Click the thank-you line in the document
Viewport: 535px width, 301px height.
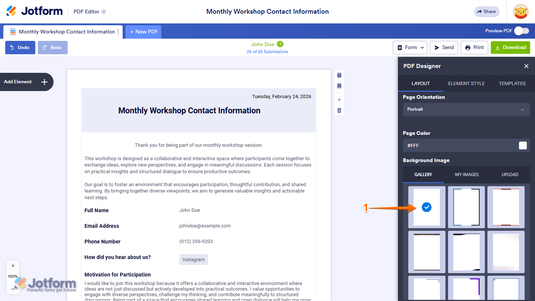pyautogui.click(x=199, y=145)
